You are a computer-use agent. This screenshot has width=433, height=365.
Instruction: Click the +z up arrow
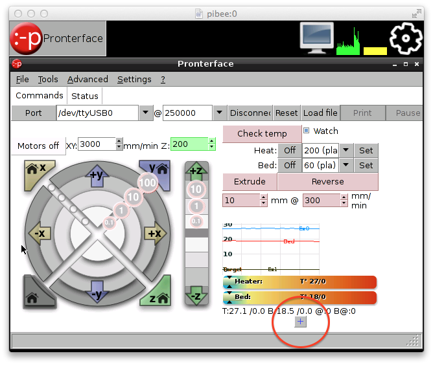196,170
